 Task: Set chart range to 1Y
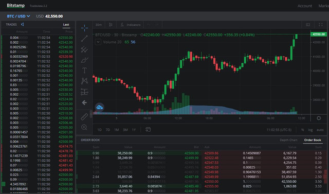(134, 130)
